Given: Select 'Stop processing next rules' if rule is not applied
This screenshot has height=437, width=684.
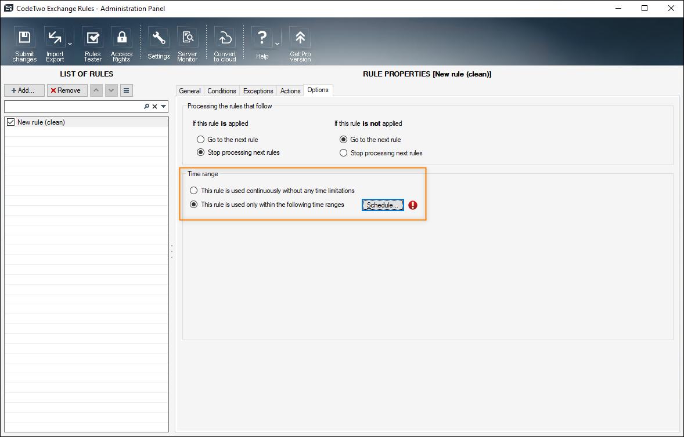Looking at the screenshot, I should (343, 153).
